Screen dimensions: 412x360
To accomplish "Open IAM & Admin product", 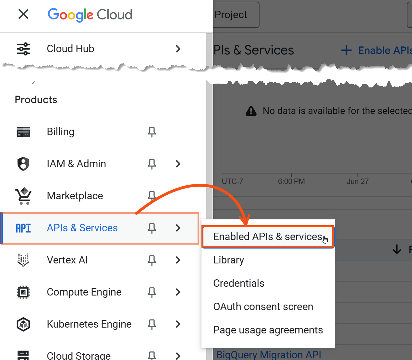I will click(76, 164).
